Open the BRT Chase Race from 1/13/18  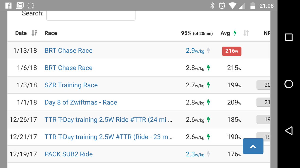68,51
